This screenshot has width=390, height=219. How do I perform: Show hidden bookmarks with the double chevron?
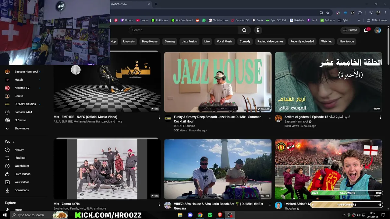coord(359,20)
